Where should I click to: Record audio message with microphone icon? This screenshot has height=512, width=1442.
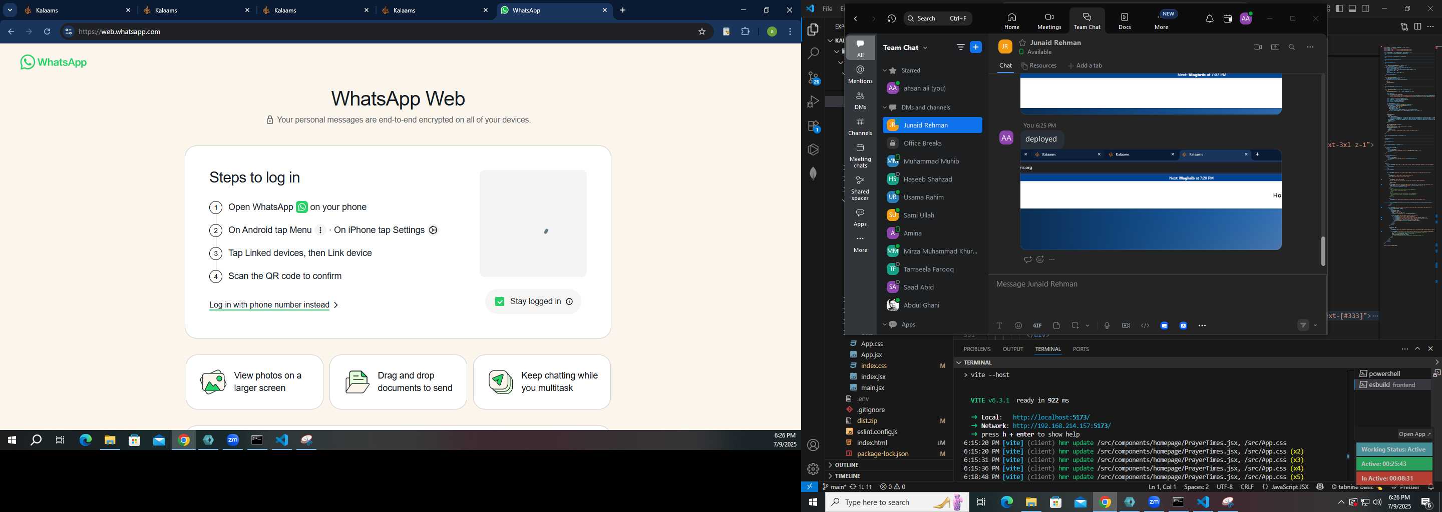coord(1107,325)
